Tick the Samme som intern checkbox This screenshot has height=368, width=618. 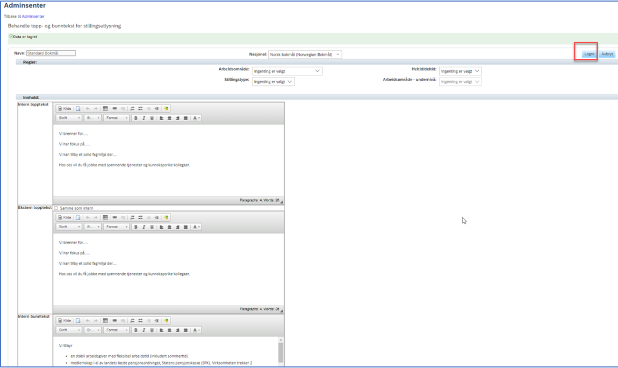56,208
